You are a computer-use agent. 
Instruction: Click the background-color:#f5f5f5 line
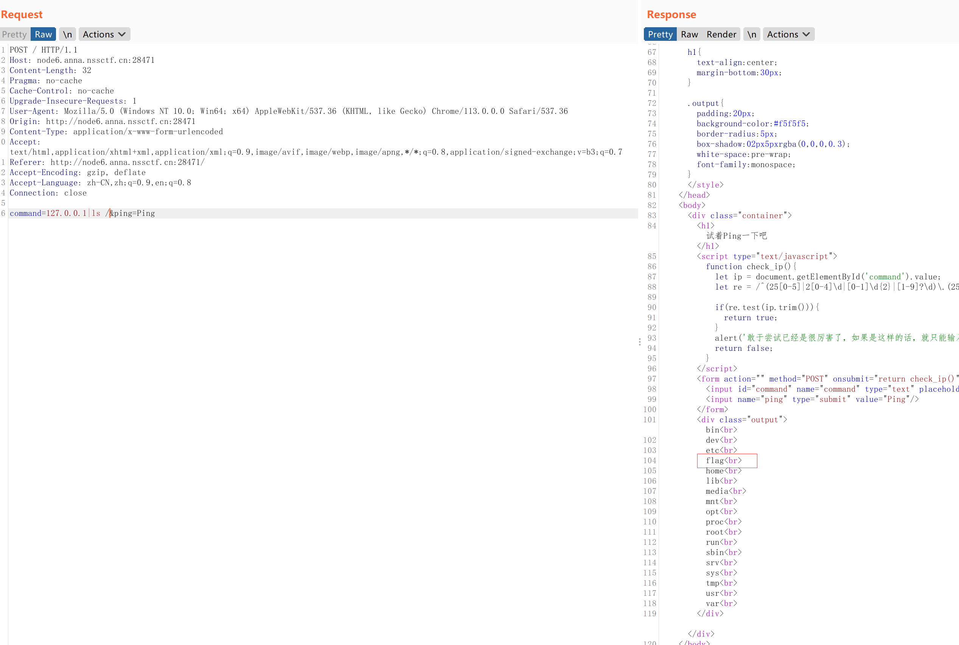753,124
